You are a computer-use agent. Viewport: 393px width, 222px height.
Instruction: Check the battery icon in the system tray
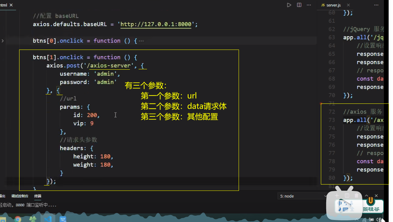point(371,220)
